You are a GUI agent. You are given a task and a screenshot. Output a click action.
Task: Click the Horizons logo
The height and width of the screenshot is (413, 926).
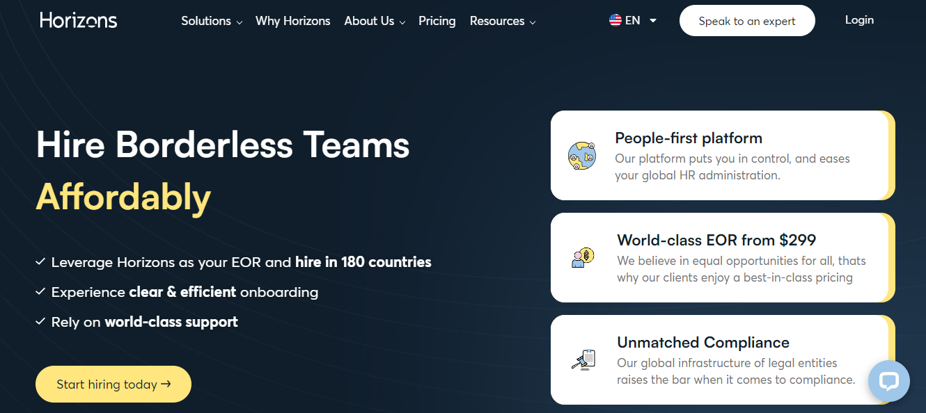pos(79,20)
